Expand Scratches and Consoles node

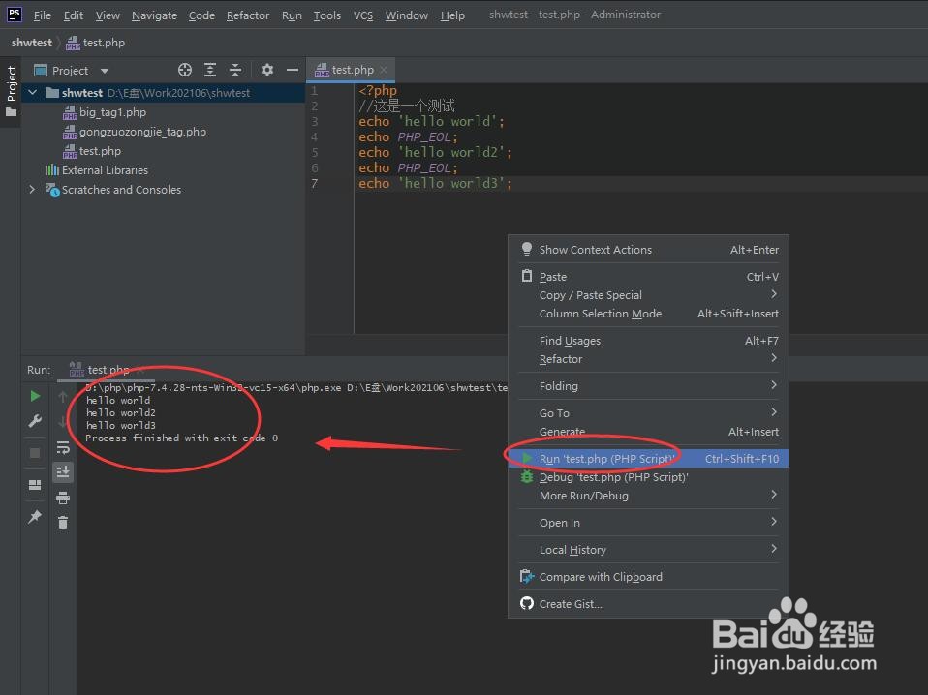[x=33, y=190]
